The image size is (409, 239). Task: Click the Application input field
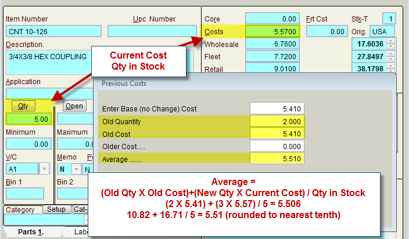[49, 93]
